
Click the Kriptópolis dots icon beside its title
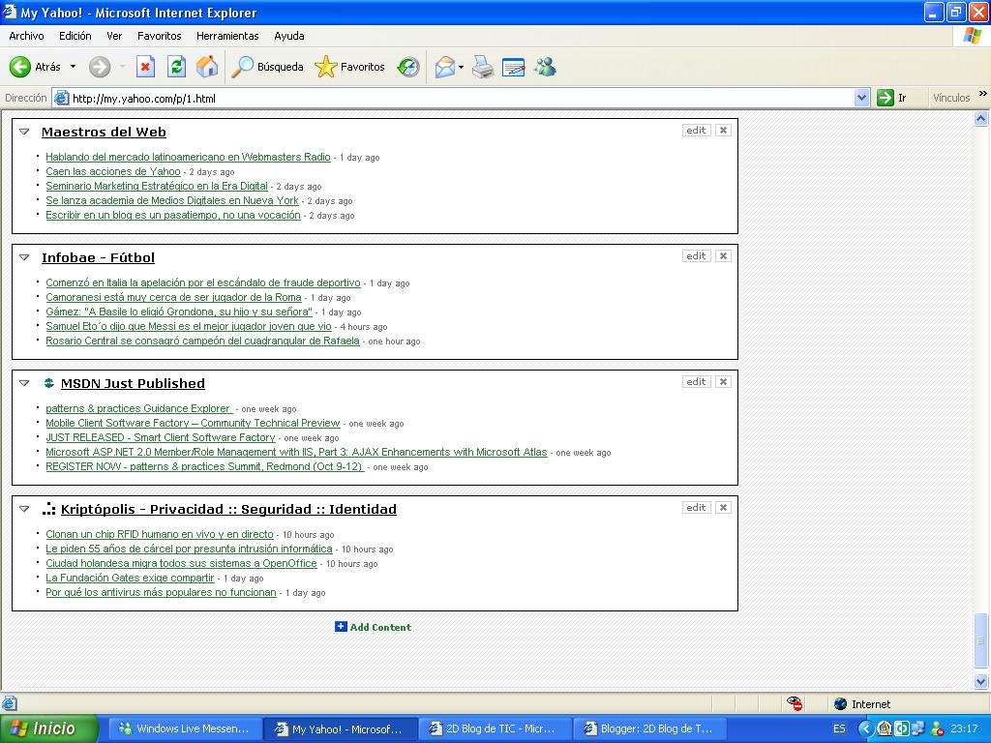[x=48, y=509]
